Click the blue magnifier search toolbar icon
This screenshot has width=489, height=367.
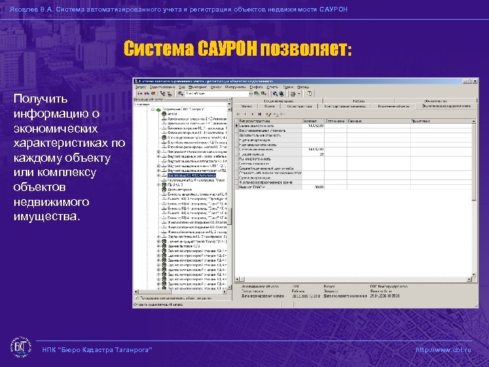275,93
